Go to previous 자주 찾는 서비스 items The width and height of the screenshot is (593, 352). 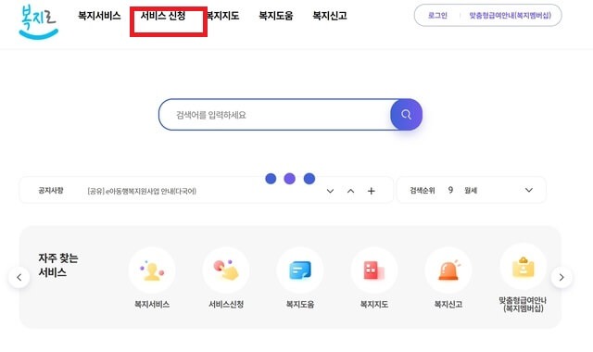tap(19, 277)
